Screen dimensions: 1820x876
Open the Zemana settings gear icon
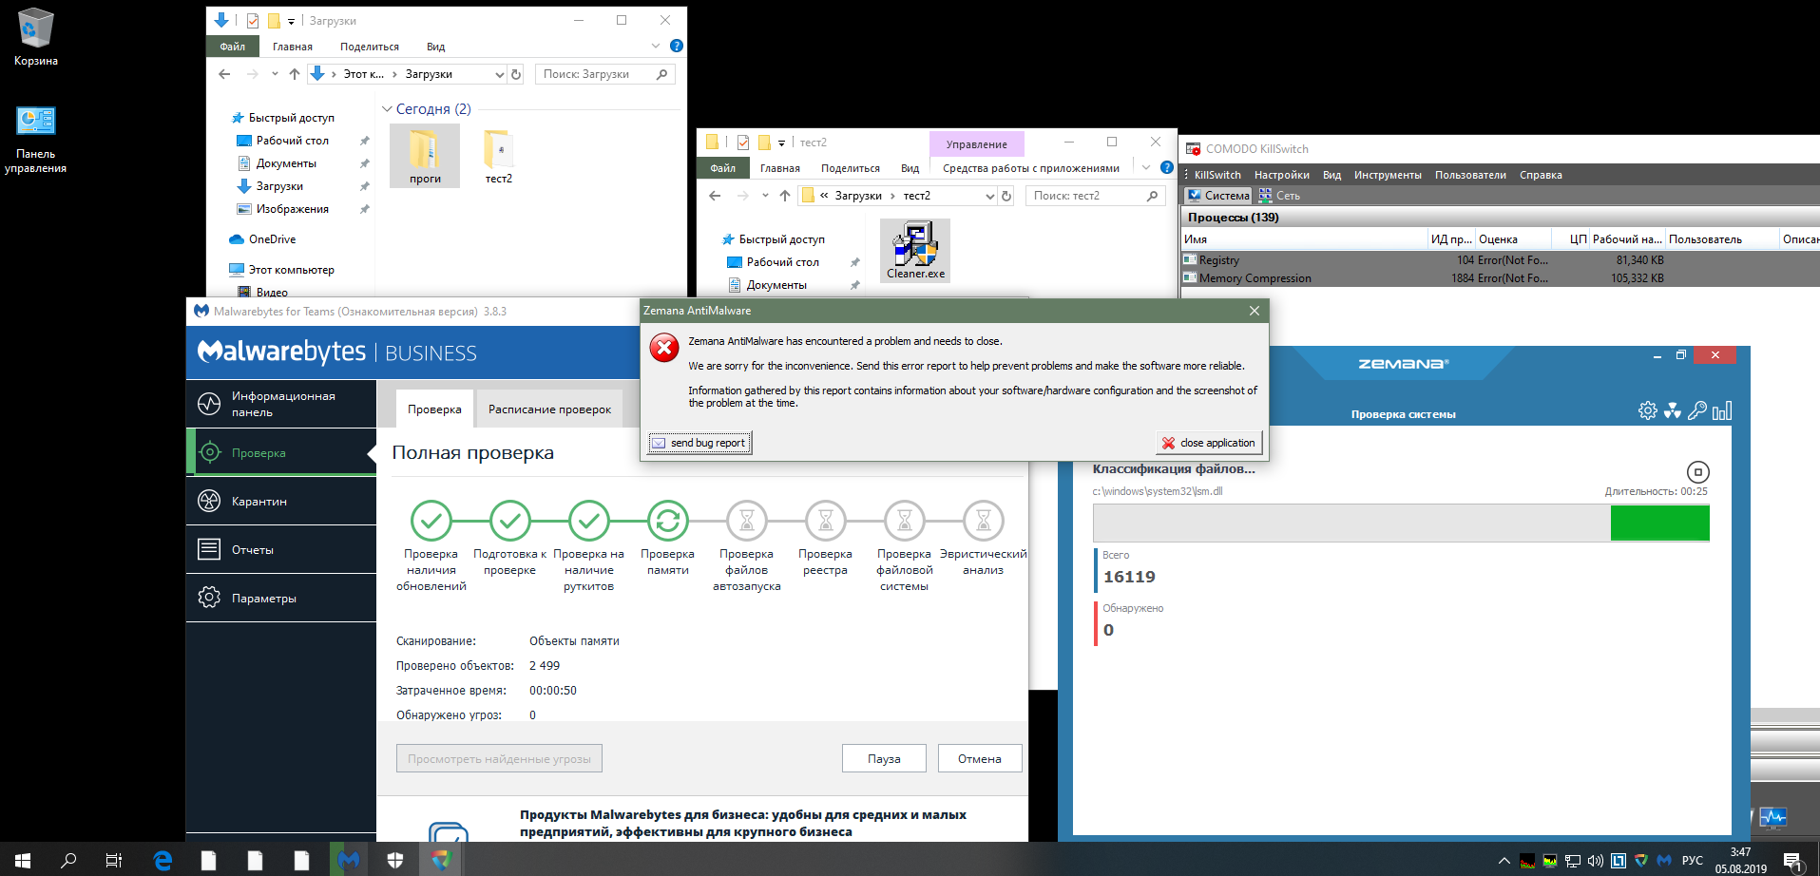click(1647, 410)
